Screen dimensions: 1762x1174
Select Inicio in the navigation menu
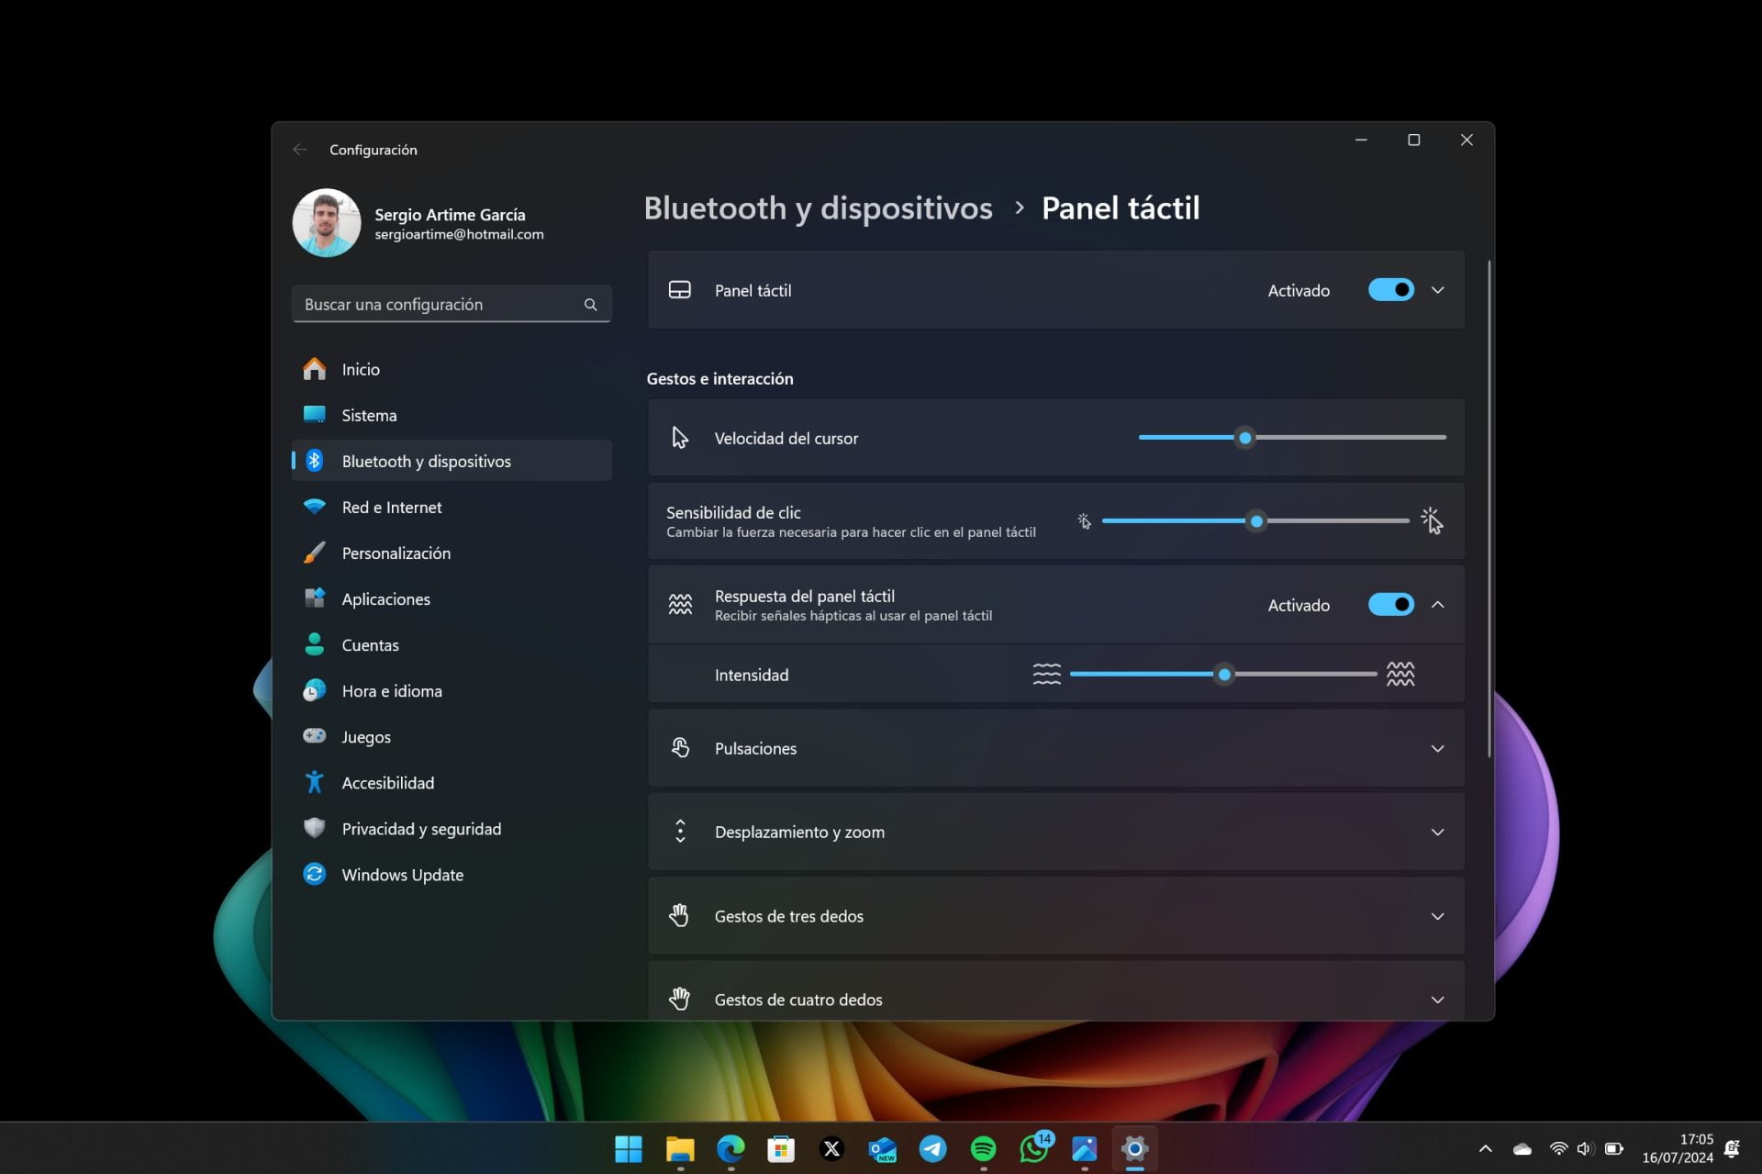click(x=361, y=369)
